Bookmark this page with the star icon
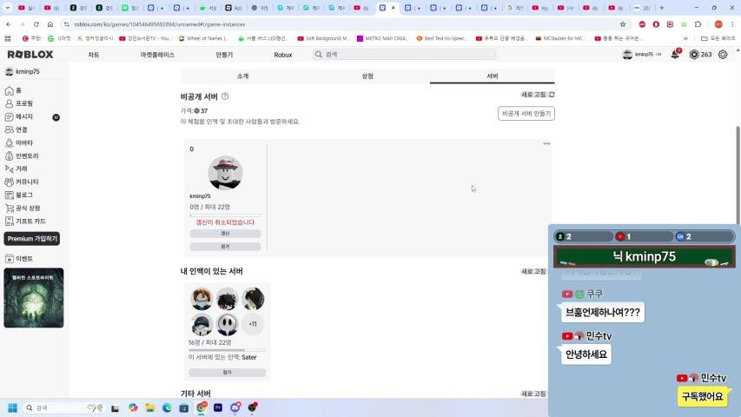The image size is (741, 417). (x=623, y=24)
